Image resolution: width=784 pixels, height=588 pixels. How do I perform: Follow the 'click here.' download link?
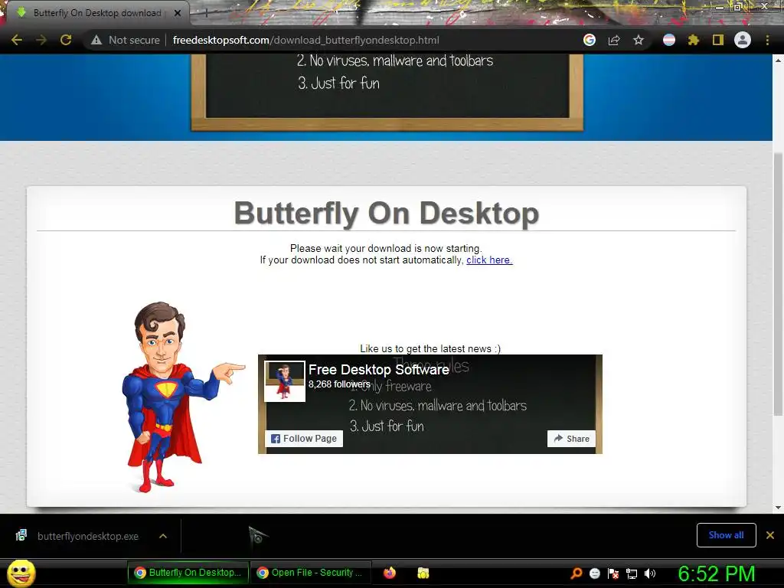pos(489,260)
